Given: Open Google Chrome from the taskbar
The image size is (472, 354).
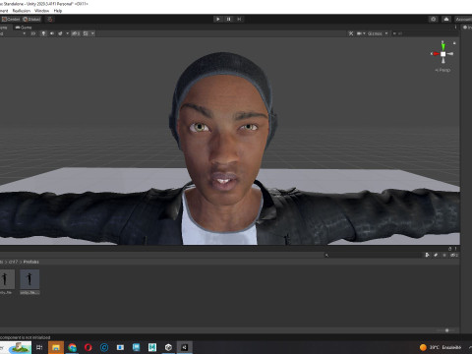Looking at the screenshot, I should (x=72, y=347).
